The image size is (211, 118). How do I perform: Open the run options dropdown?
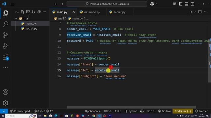click(x=195, y=12)
